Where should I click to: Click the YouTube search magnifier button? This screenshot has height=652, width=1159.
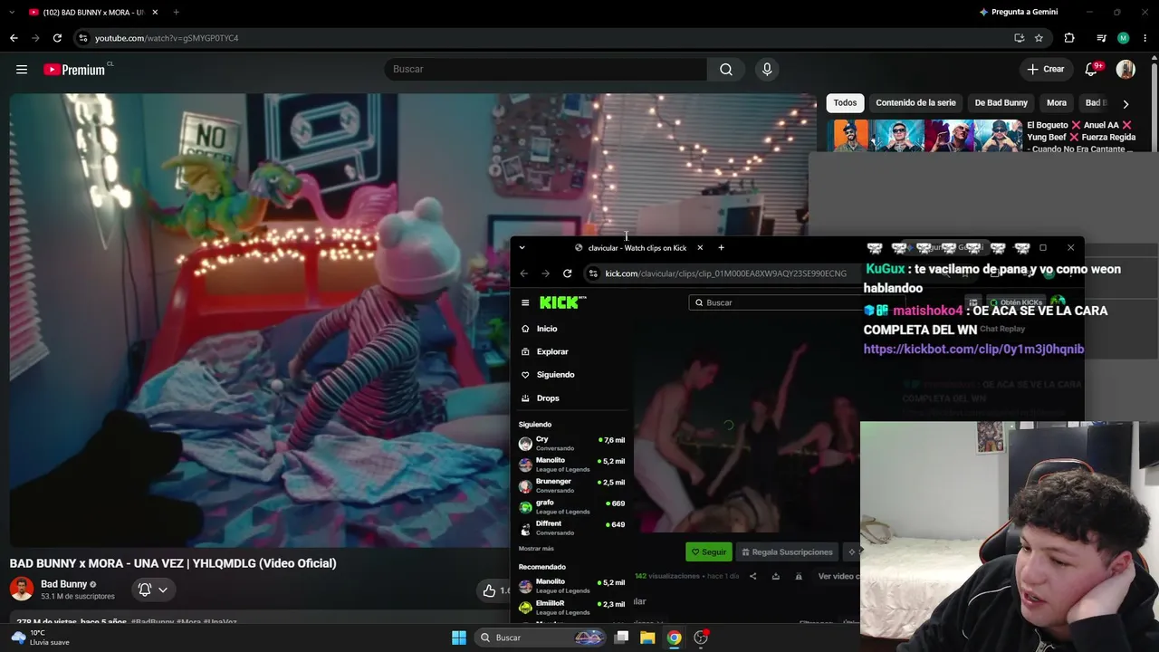coord(726,70)
